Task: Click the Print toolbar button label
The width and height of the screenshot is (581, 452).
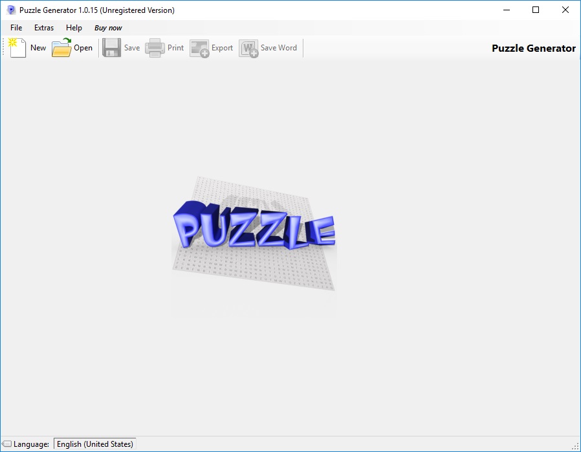Action: coord(175,47)
